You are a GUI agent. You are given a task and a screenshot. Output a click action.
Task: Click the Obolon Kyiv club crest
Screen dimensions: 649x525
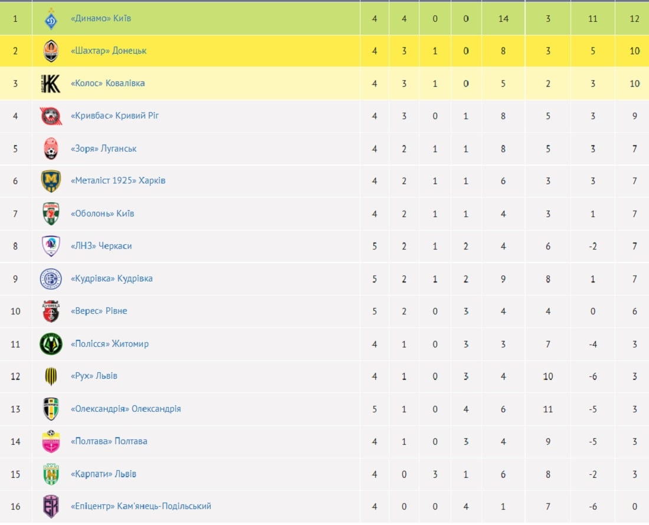51,214
